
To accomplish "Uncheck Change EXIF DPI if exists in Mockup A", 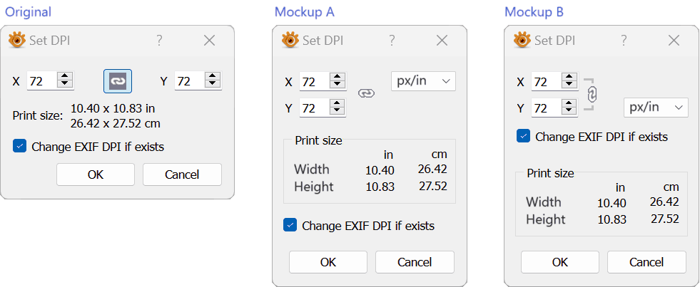I will click(x=290, y=226).
